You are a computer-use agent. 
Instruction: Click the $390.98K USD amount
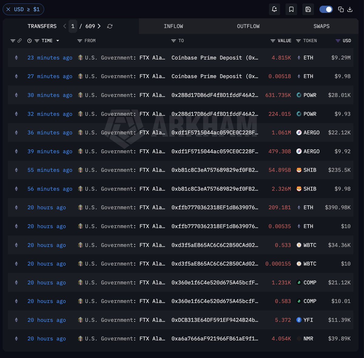point(338,207)
